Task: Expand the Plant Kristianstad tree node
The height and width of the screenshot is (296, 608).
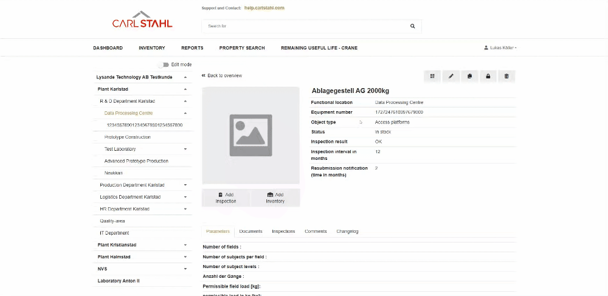Action: pos(185,245)
